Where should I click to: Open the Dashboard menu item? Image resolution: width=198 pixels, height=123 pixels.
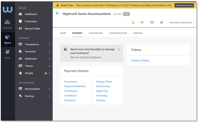tap(30, 14)
